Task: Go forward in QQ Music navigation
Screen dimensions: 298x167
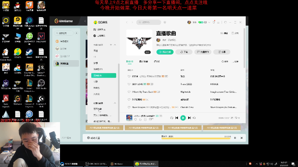Action: coord(132,22)
